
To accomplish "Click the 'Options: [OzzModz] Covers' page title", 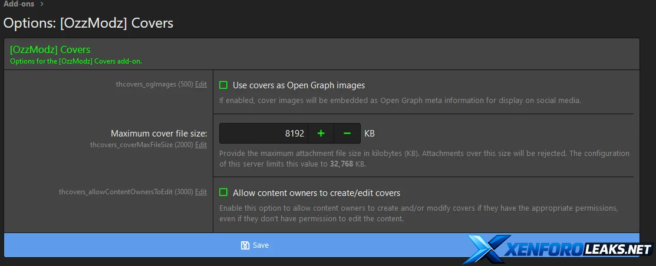I will tap(88, 24).
